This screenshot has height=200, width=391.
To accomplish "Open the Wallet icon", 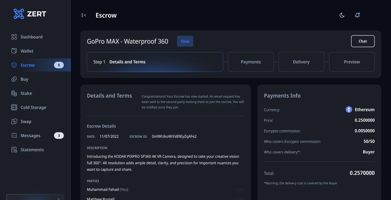I will pyautogui.click(x=14, y=51).
